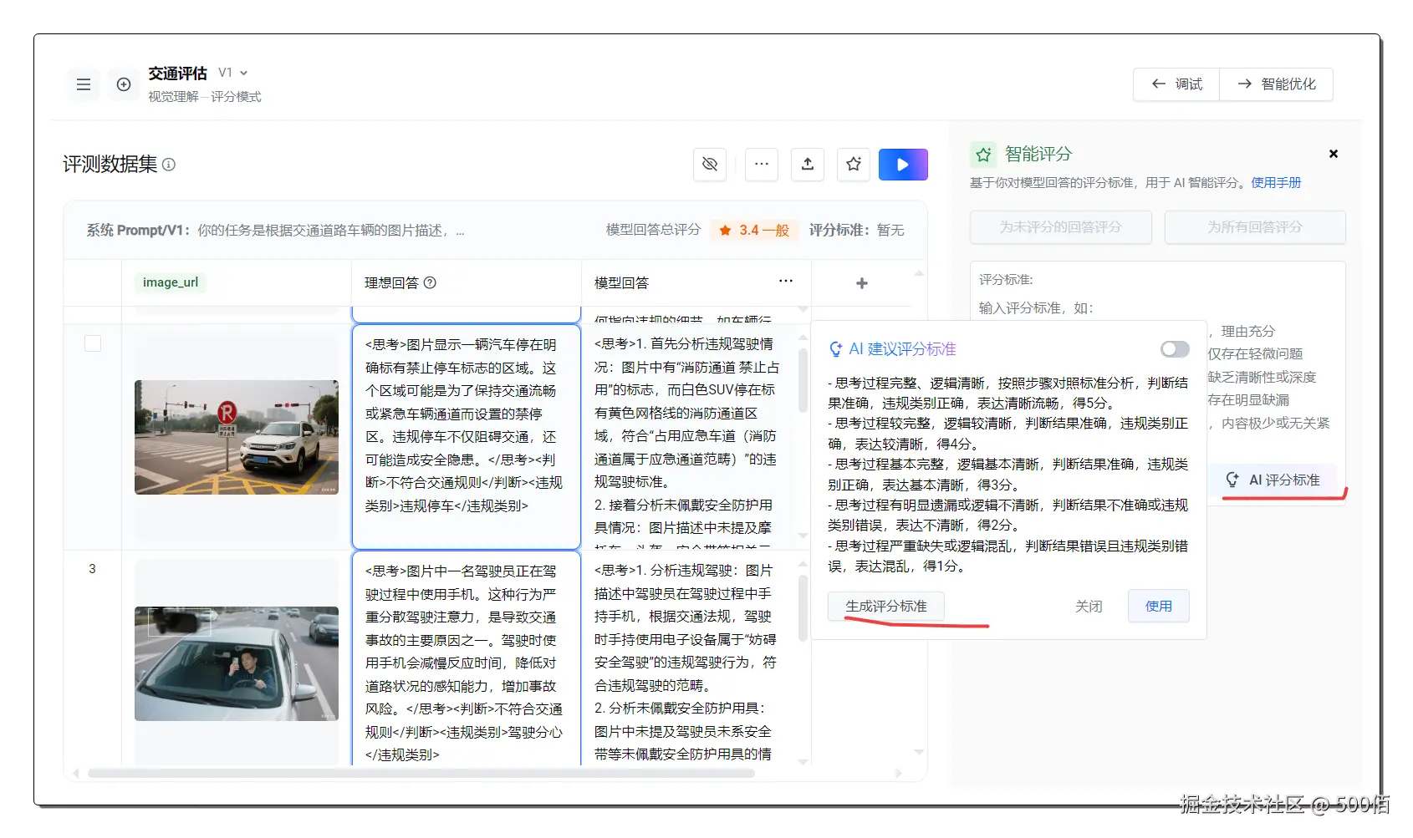Open the 模型回答 column ellipsis menu
The width and height of the screenshot is (1413, 838).
(786, 282)
